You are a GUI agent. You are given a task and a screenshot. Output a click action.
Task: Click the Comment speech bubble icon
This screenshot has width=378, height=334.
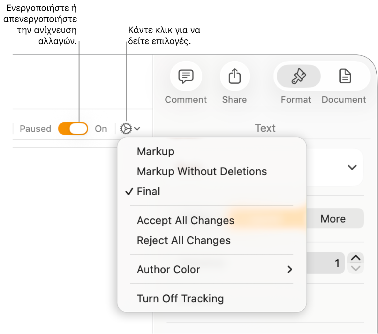[x=186, y=76]
